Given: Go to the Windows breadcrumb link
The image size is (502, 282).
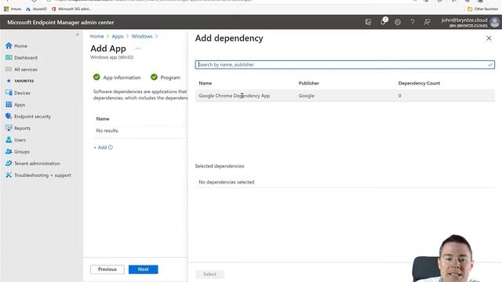Looking at the screenshot, I should pos(142,36).
